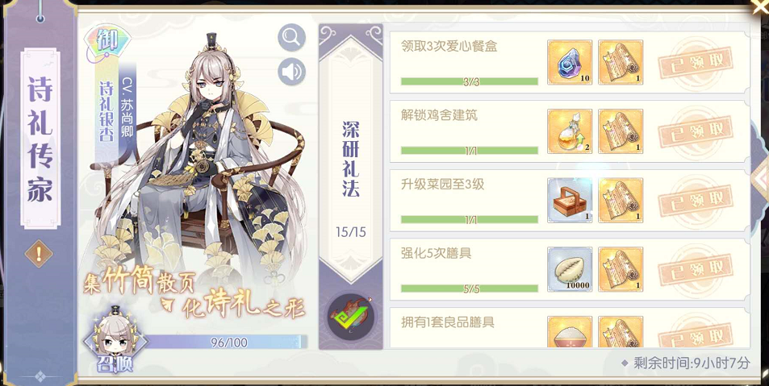The image size is (769, 386).
Task: Select the picnic basket reward icon
Action: pyautogui.click(x=570, y=201)
